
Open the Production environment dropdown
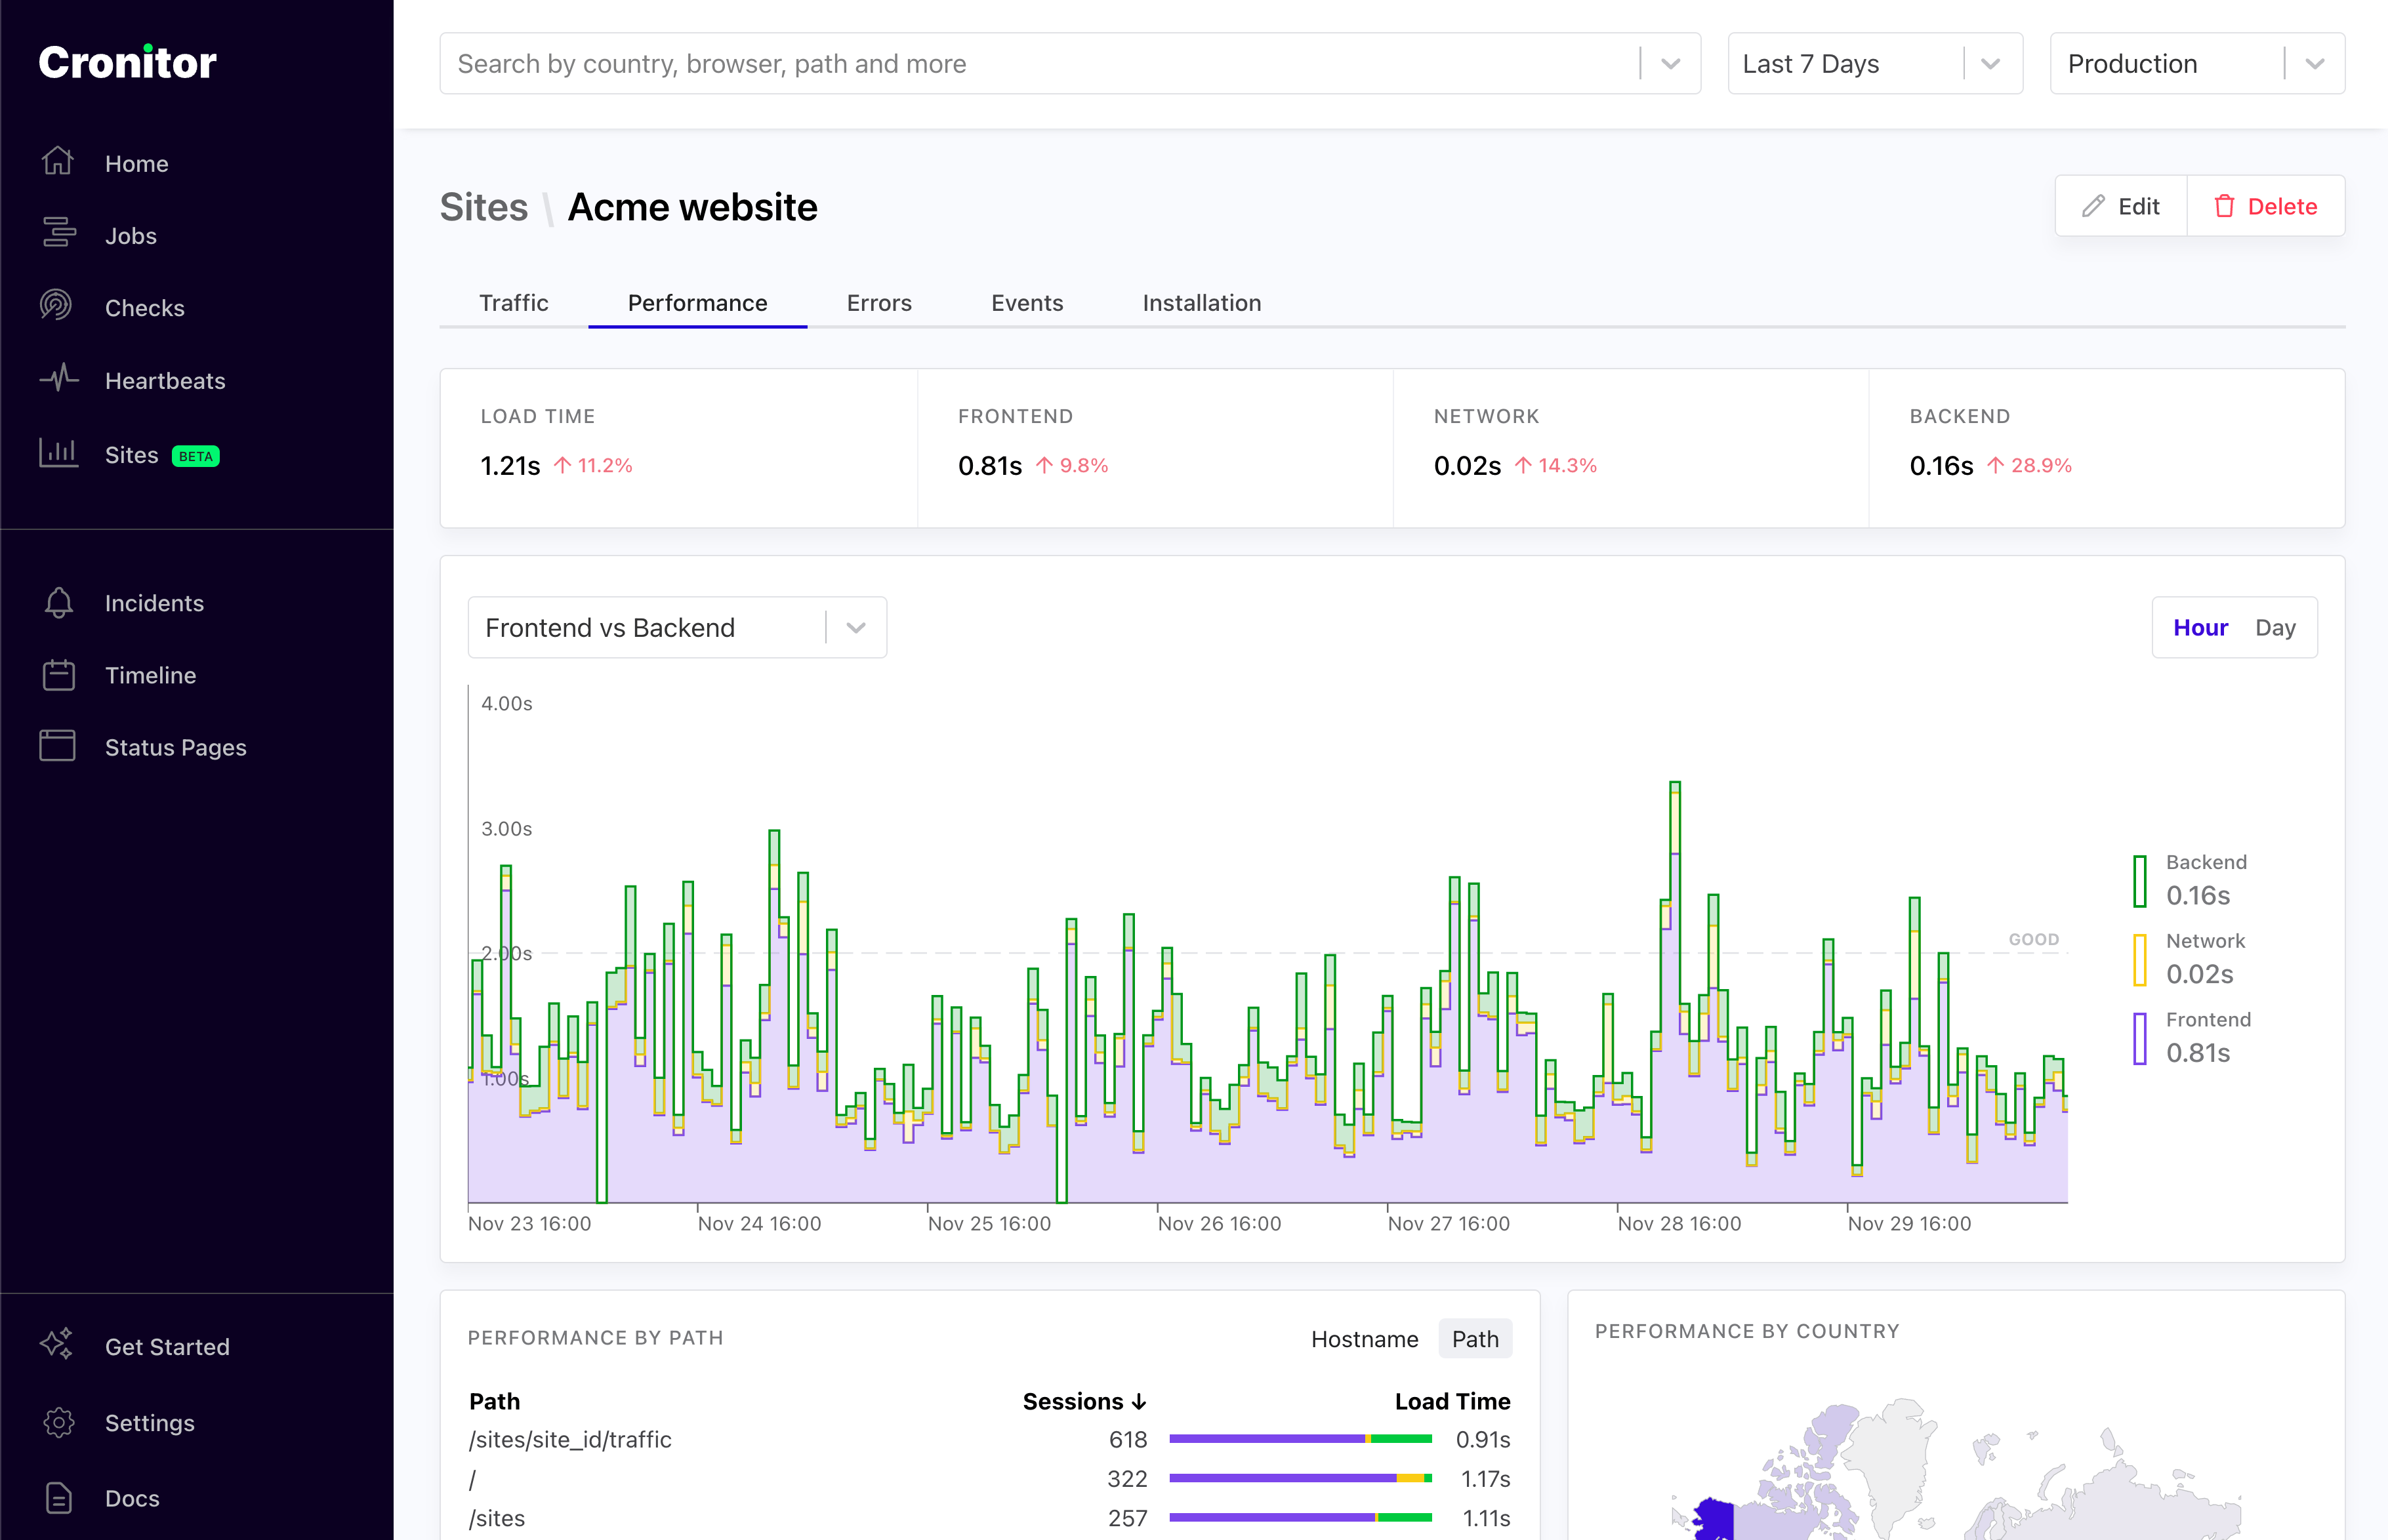(2197, 64)
